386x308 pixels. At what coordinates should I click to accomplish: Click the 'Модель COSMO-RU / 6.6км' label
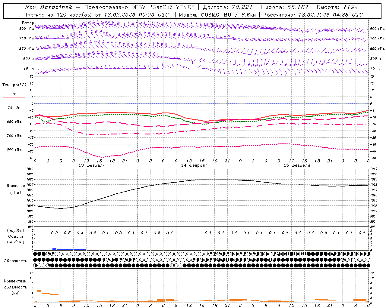(x=217, y=15)
